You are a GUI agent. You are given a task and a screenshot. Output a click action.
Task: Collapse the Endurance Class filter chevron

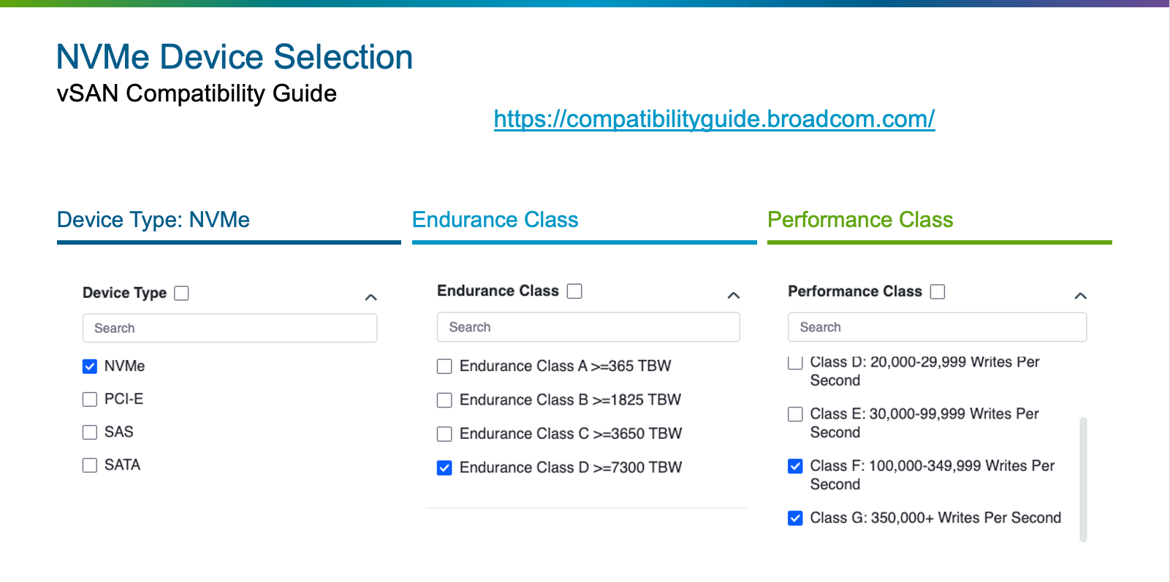734,295
